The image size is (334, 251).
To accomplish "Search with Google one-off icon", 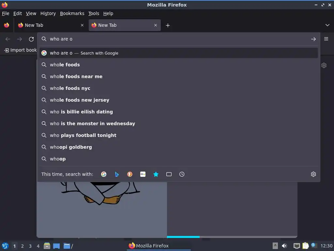I will tap(104, 174).
